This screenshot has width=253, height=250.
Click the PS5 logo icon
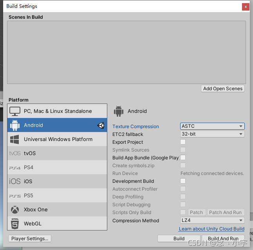pyautogui.click(x=15, y=196)
